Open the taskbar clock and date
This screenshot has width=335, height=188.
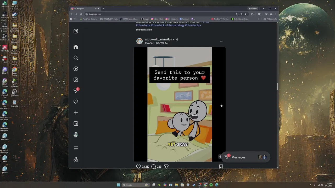pos(329,185)
